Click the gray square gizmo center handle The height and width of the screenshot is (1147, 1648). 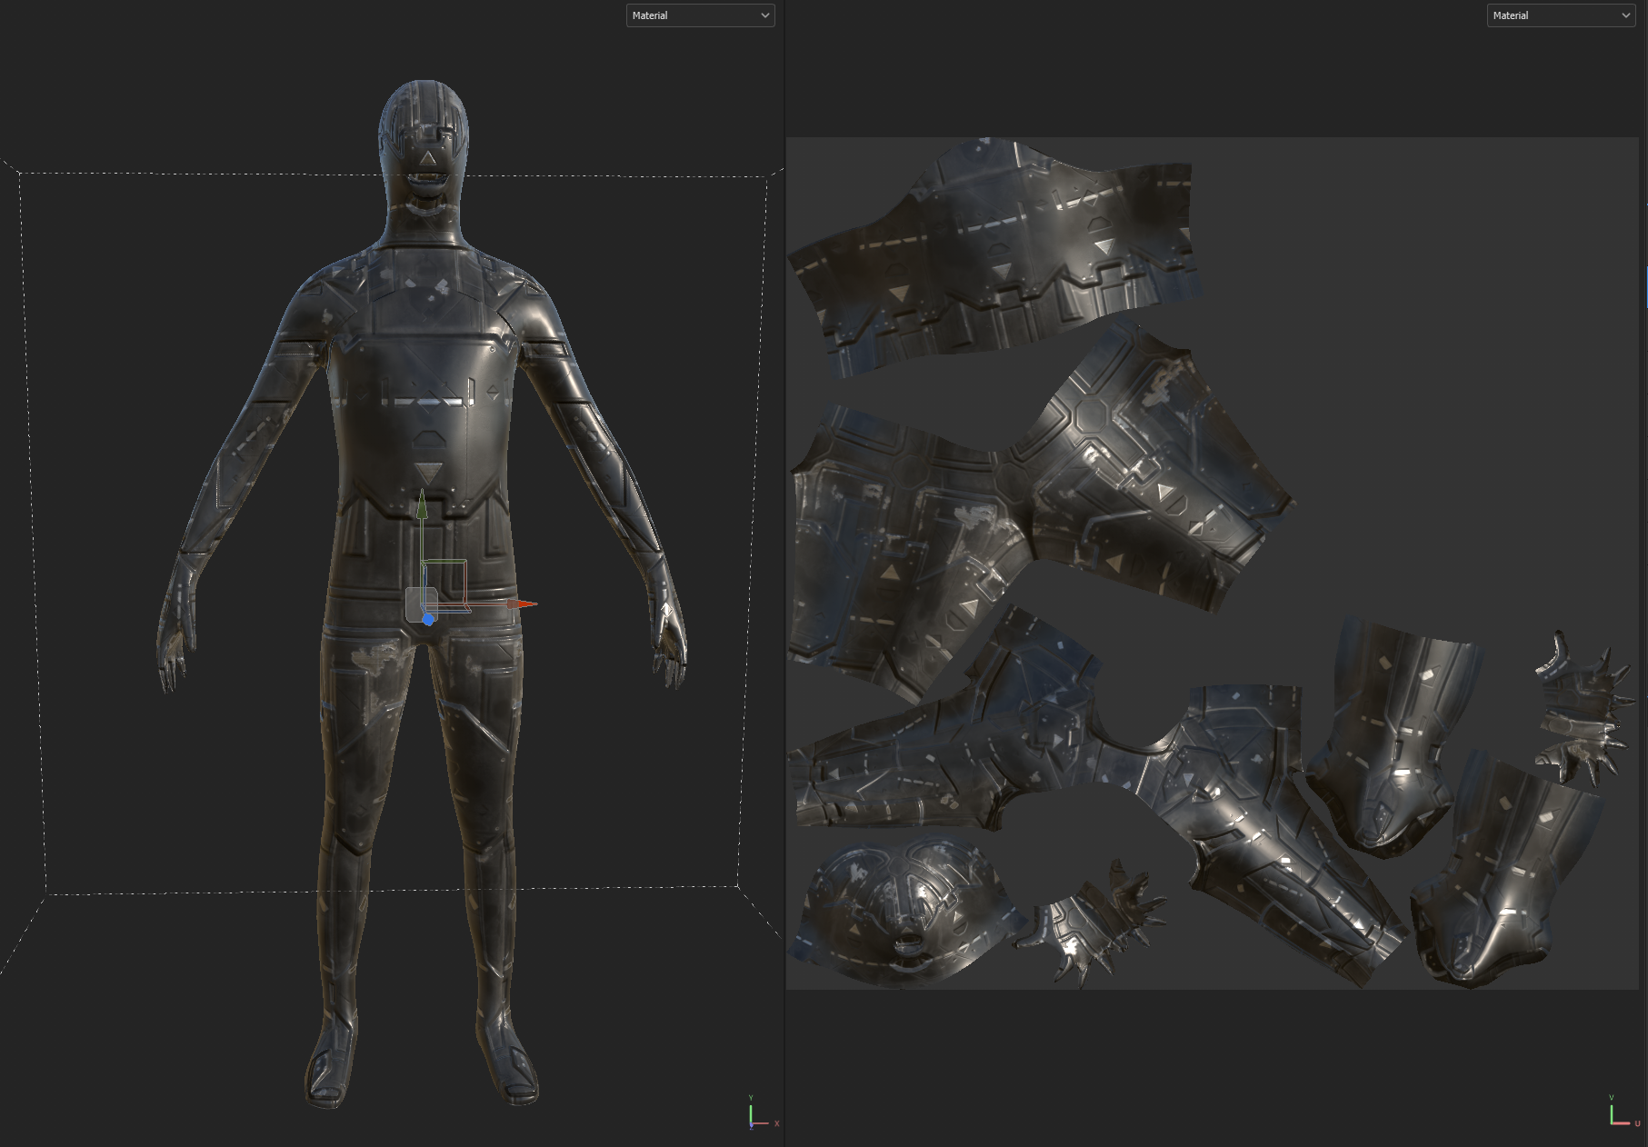click(421, 603)
